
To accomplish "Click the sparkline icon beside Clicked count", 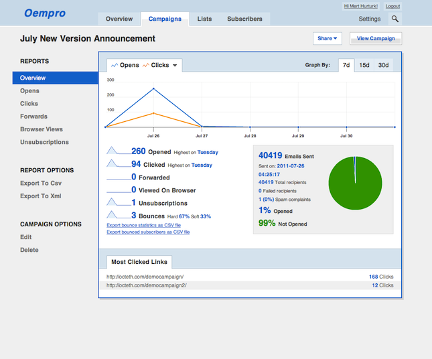I will (x=118, y=163).
